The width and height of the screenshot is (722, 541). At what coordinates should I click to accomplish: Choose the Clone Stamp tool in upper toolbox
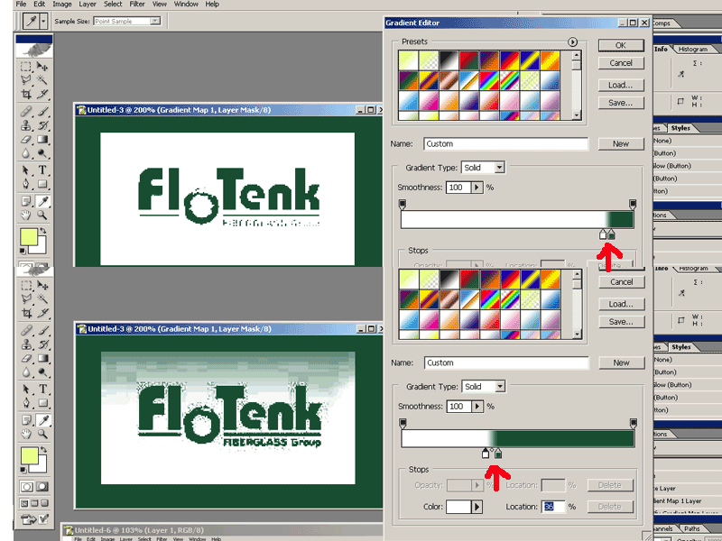coord(26,125)
